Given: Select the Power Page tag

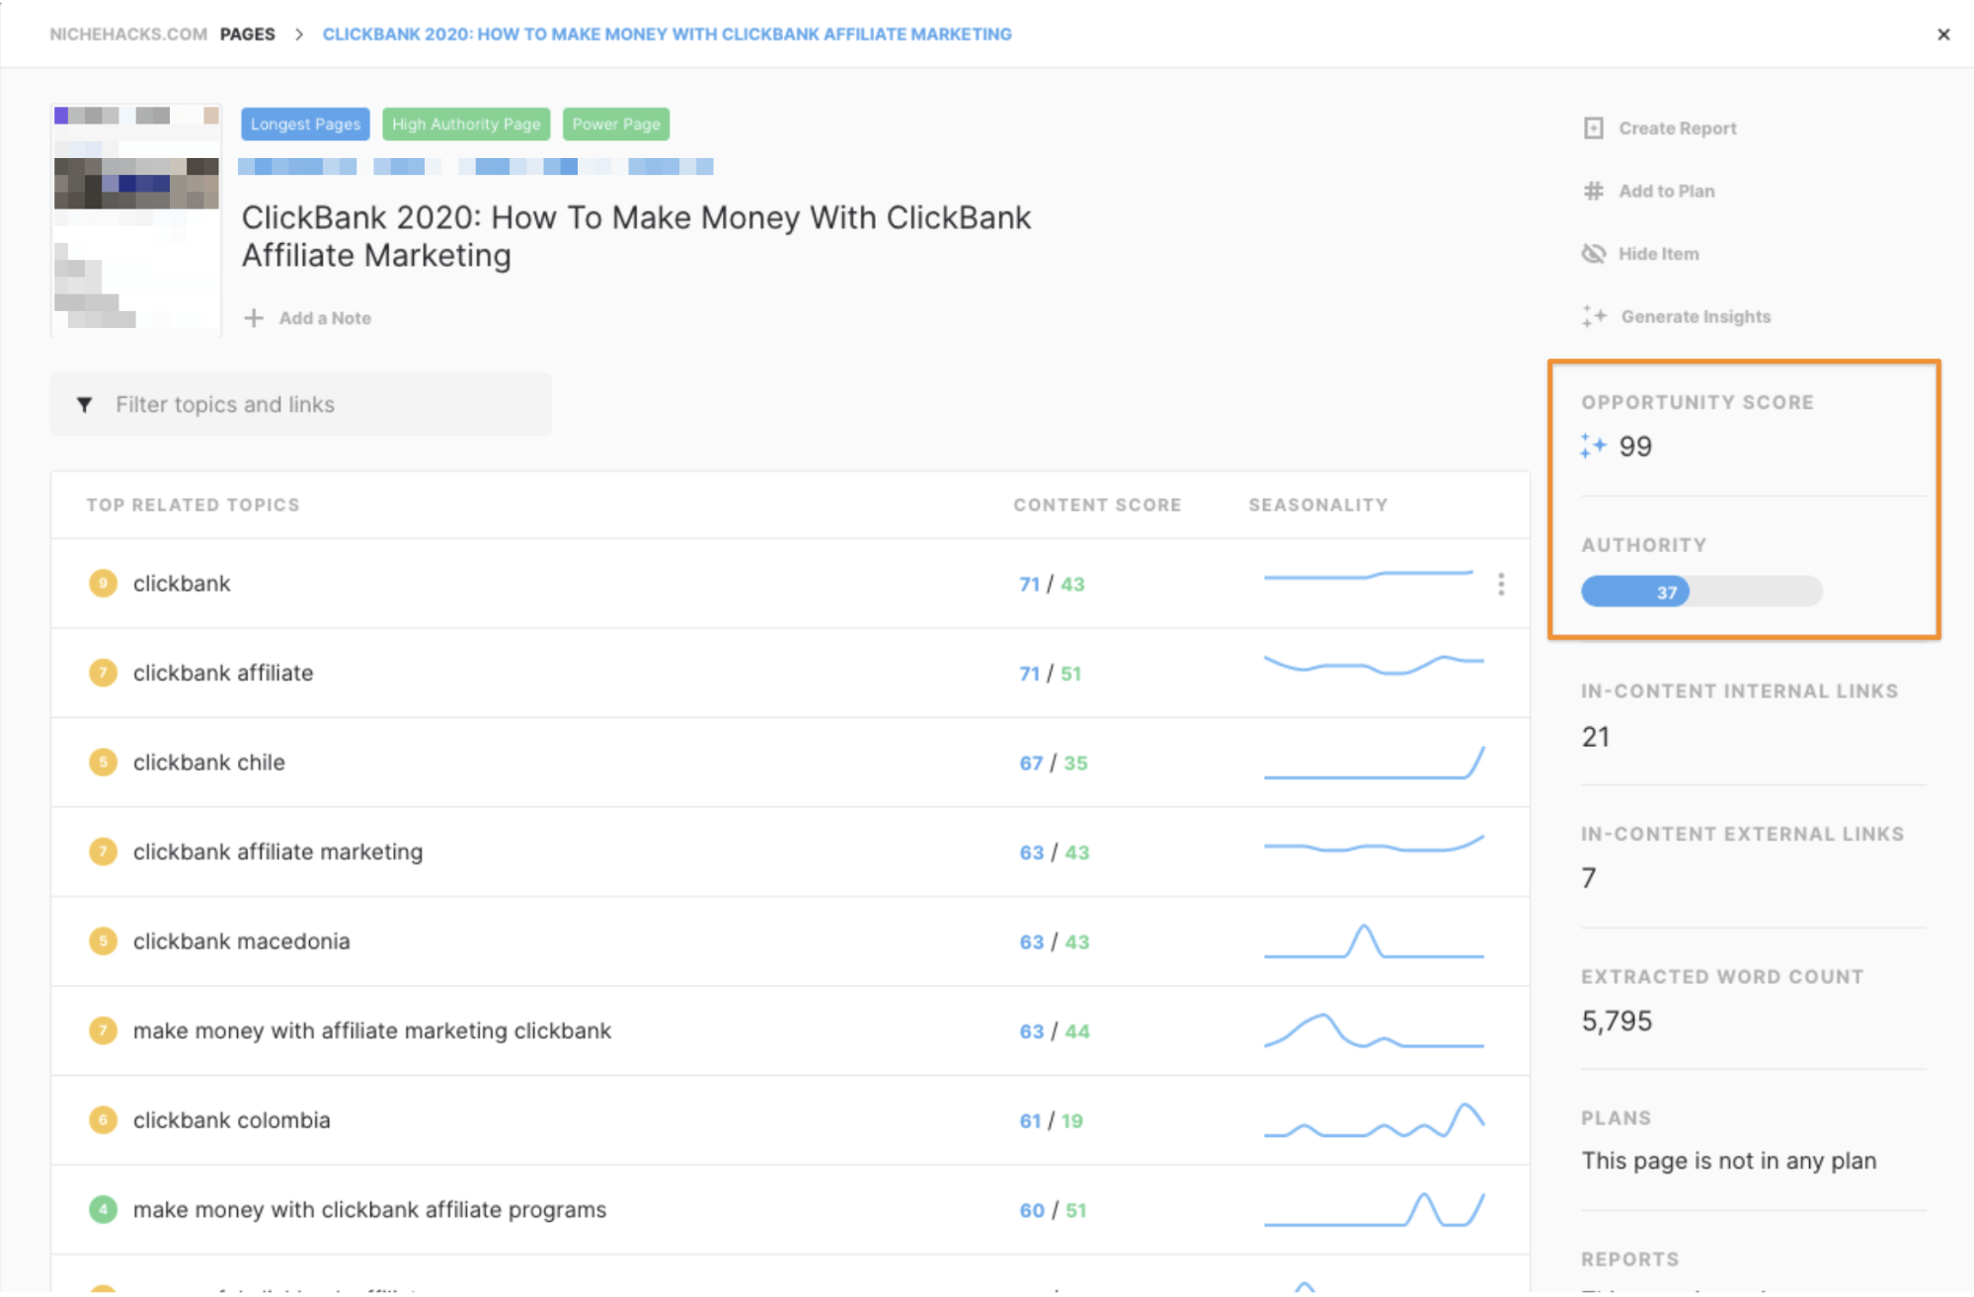Looking at the screenshot, I should tap(616, 124).
